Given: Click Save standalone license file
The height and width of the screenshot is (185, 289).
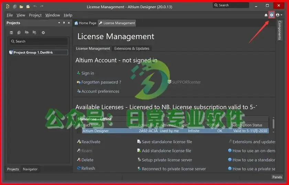Looking at the screenshot, I should pyautogui.click(x=164, y=142).
